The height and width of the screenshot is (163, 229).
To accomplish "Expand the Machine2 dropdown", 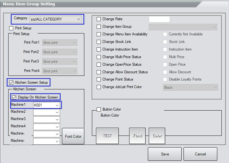I will point(46,112).
